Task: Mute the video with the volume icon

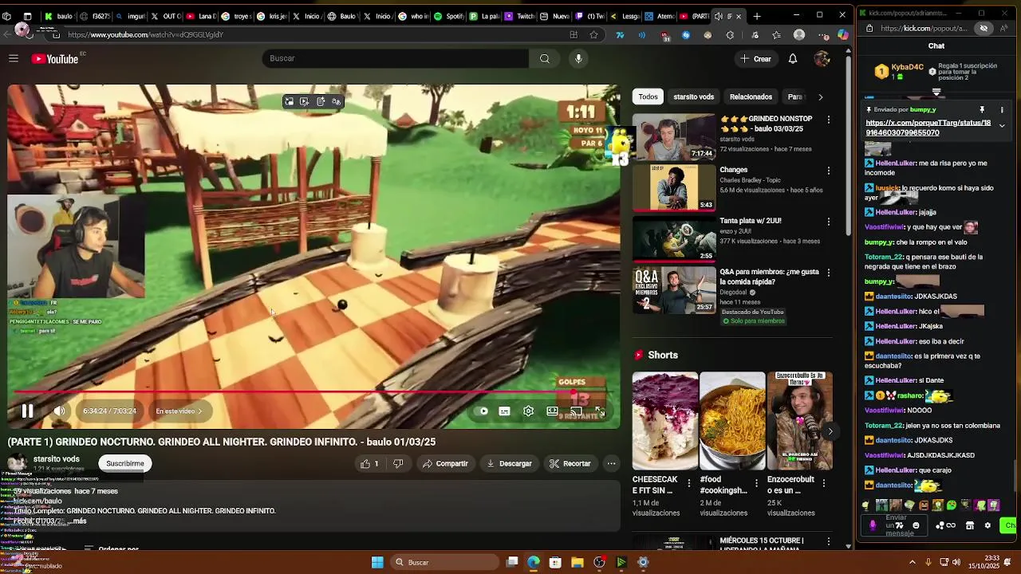Action: (x=59, y=411)
